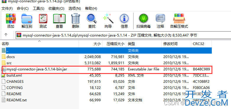
Task: Click CHANGES packed size 65,026
Action: coord(118,82)
